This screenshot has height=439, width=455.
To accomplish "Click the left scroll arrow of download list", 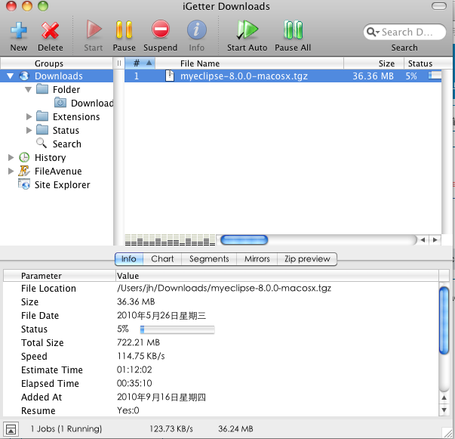I will [x=423, y=240].
